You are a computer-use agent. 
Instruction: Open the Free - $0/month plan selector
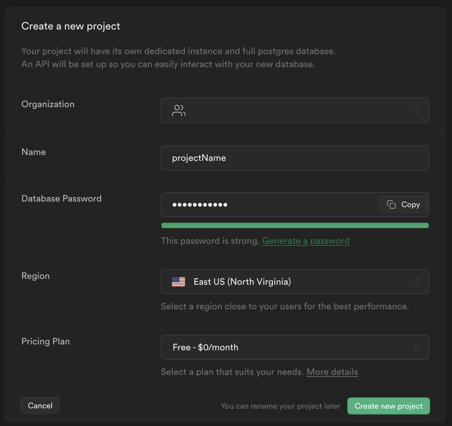pos(206,347)
